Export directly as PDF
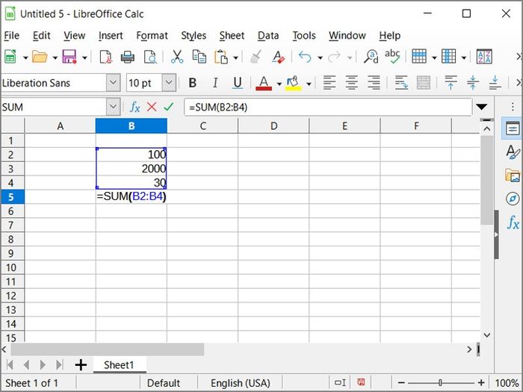This screenshot has width=523, height=392. tap(106, 57)
